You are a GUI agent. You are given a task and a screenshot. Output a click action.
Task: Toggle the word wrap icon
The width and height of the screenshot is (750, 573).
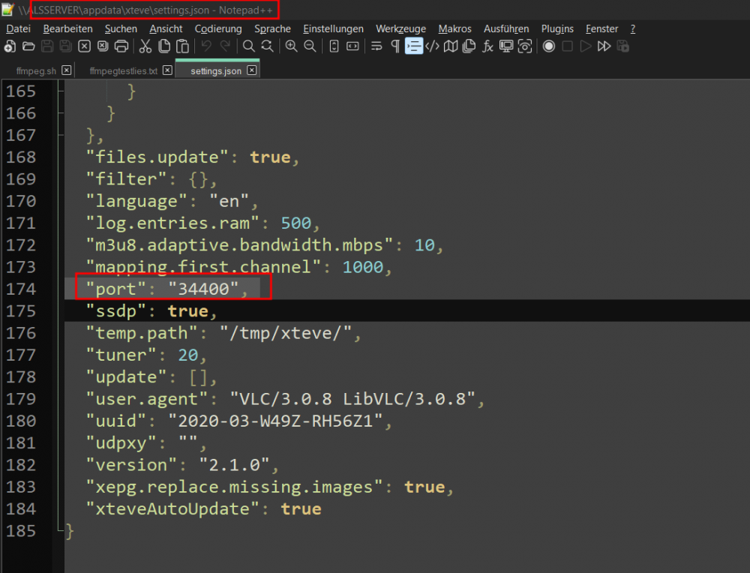(376, 46)
